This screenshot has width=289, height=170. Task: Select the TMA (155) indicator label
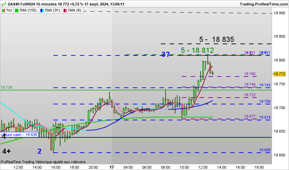tap(28, 10)
